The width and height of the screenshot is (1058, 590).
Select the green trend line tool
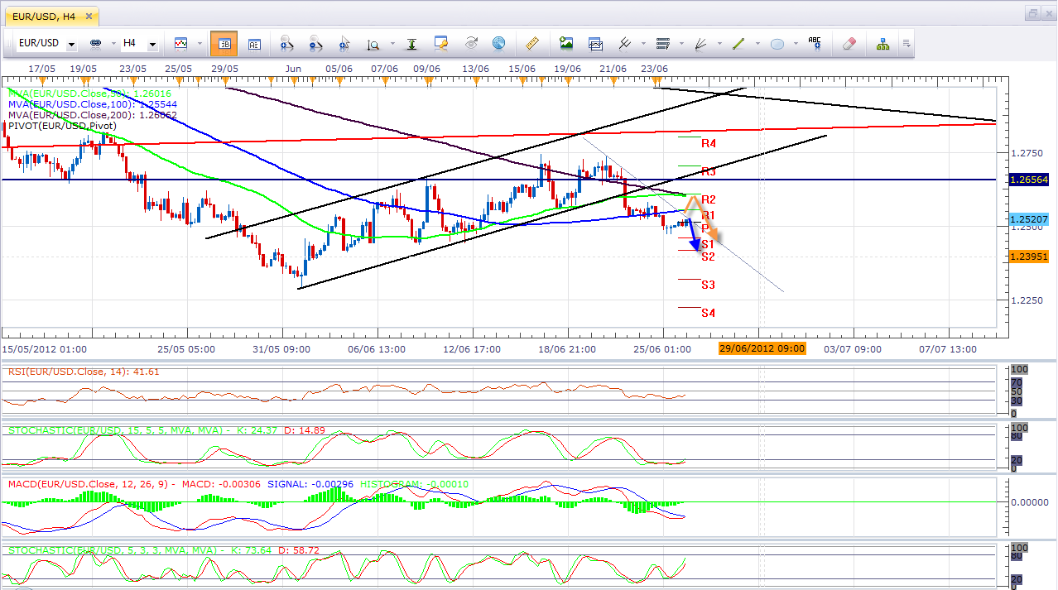[x=739, y=43]
